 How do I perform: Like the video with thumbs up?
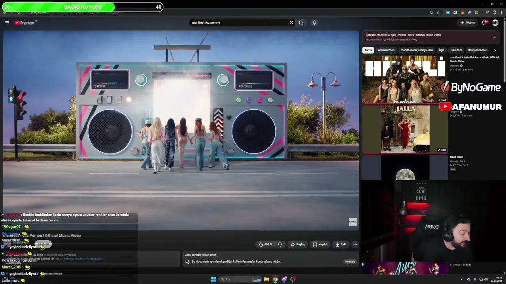(x=265, y=245)
